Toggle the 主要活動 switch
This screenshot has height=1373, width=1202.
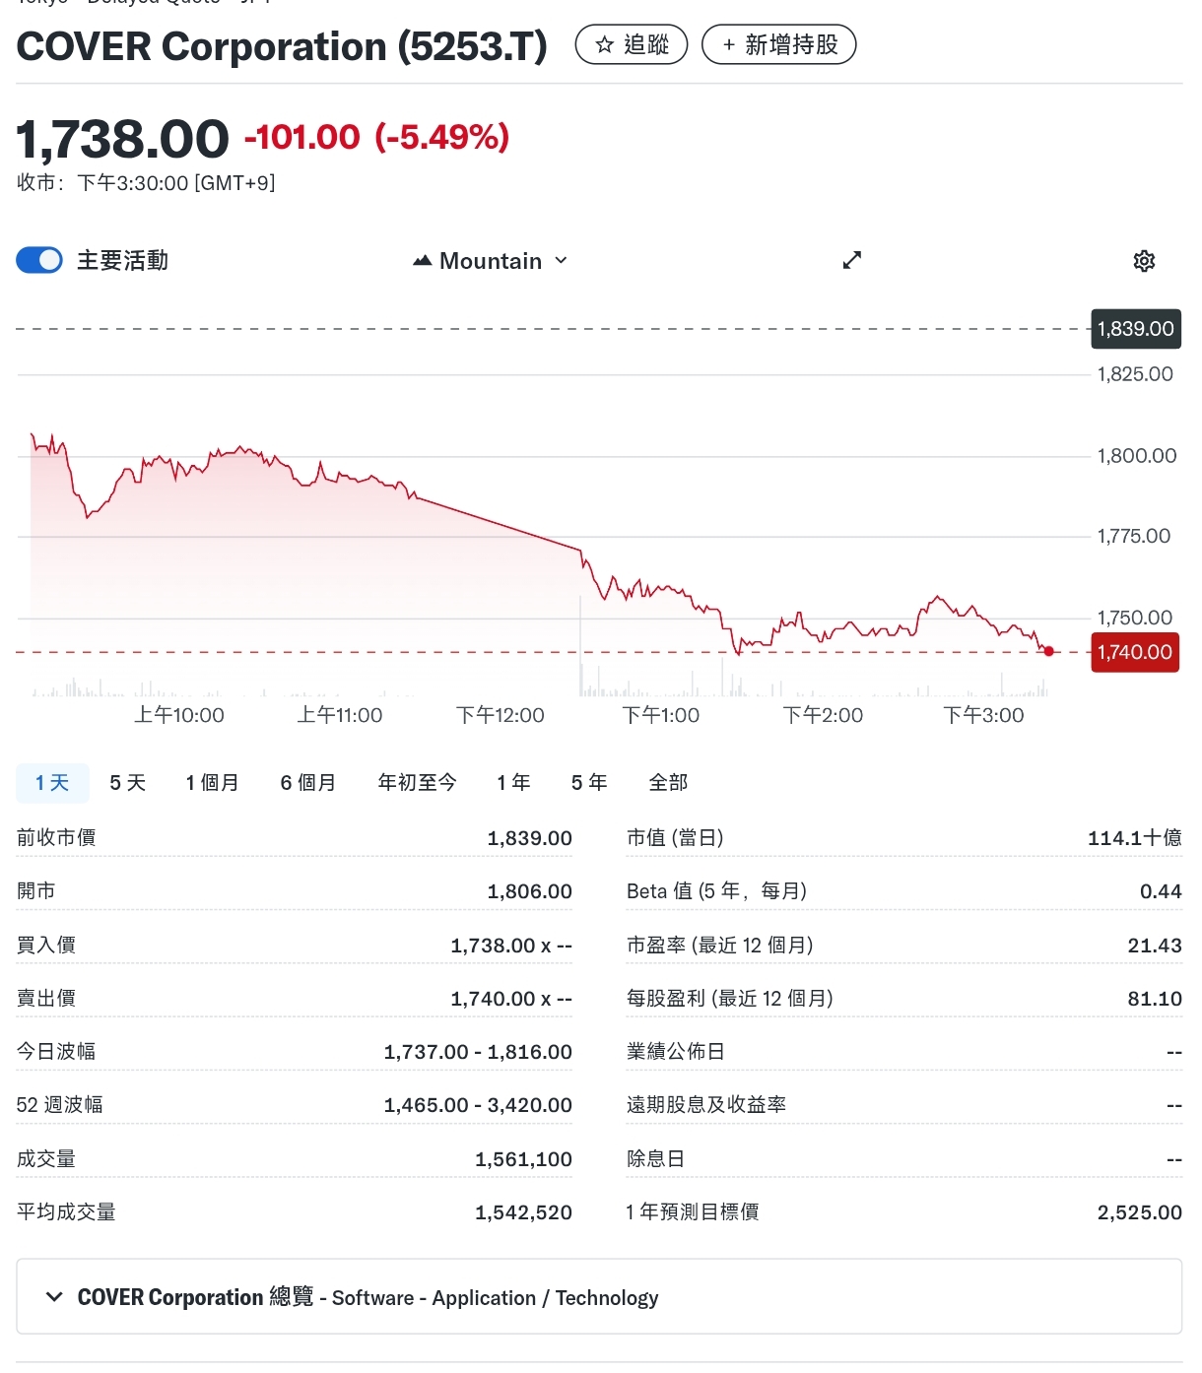[x=39, y=260]
